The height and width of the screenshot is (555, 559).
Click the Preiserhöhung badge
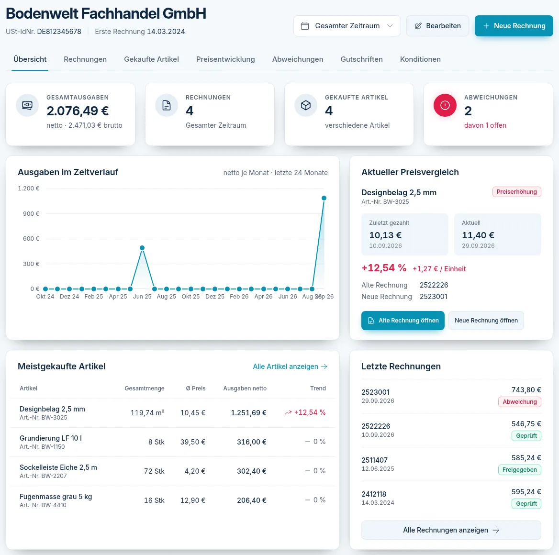coord(516,192)
